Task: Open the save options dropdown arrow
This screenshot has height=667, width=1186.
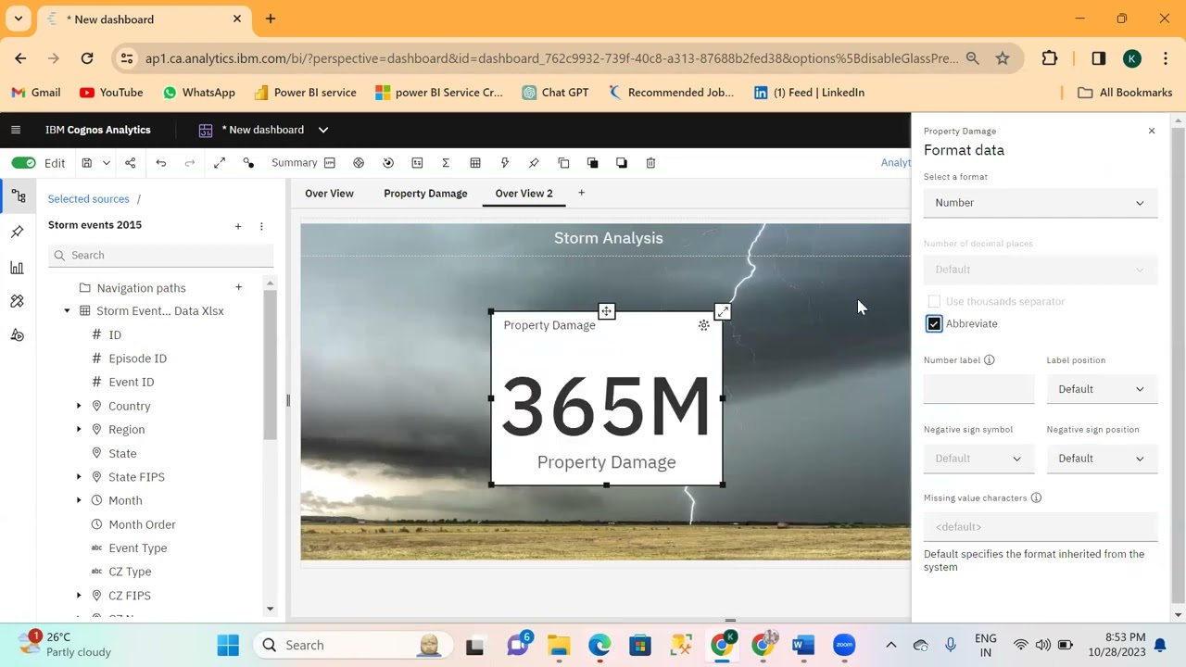Action: click(106, 163)
